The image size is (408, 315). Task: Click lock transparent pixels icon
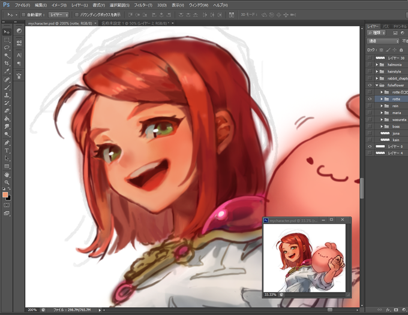[x=381, y=50]
